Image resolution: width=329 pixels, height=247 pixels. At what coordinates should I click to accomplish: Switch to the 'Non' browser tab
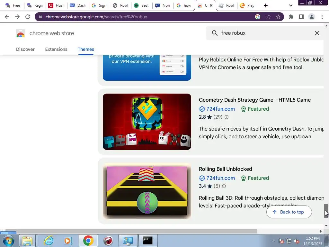point(163,5)
